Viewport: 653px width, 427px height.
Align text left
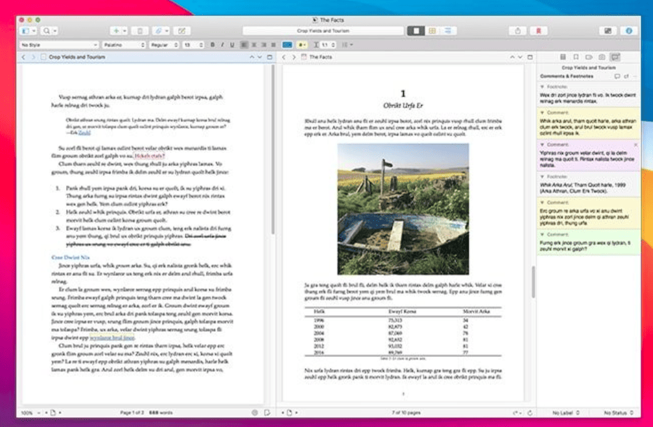point(244,45)
